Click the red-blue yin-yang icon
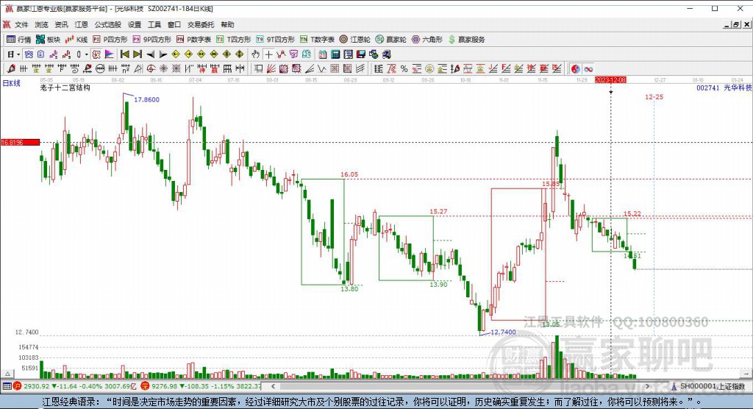 coord(575,68)
